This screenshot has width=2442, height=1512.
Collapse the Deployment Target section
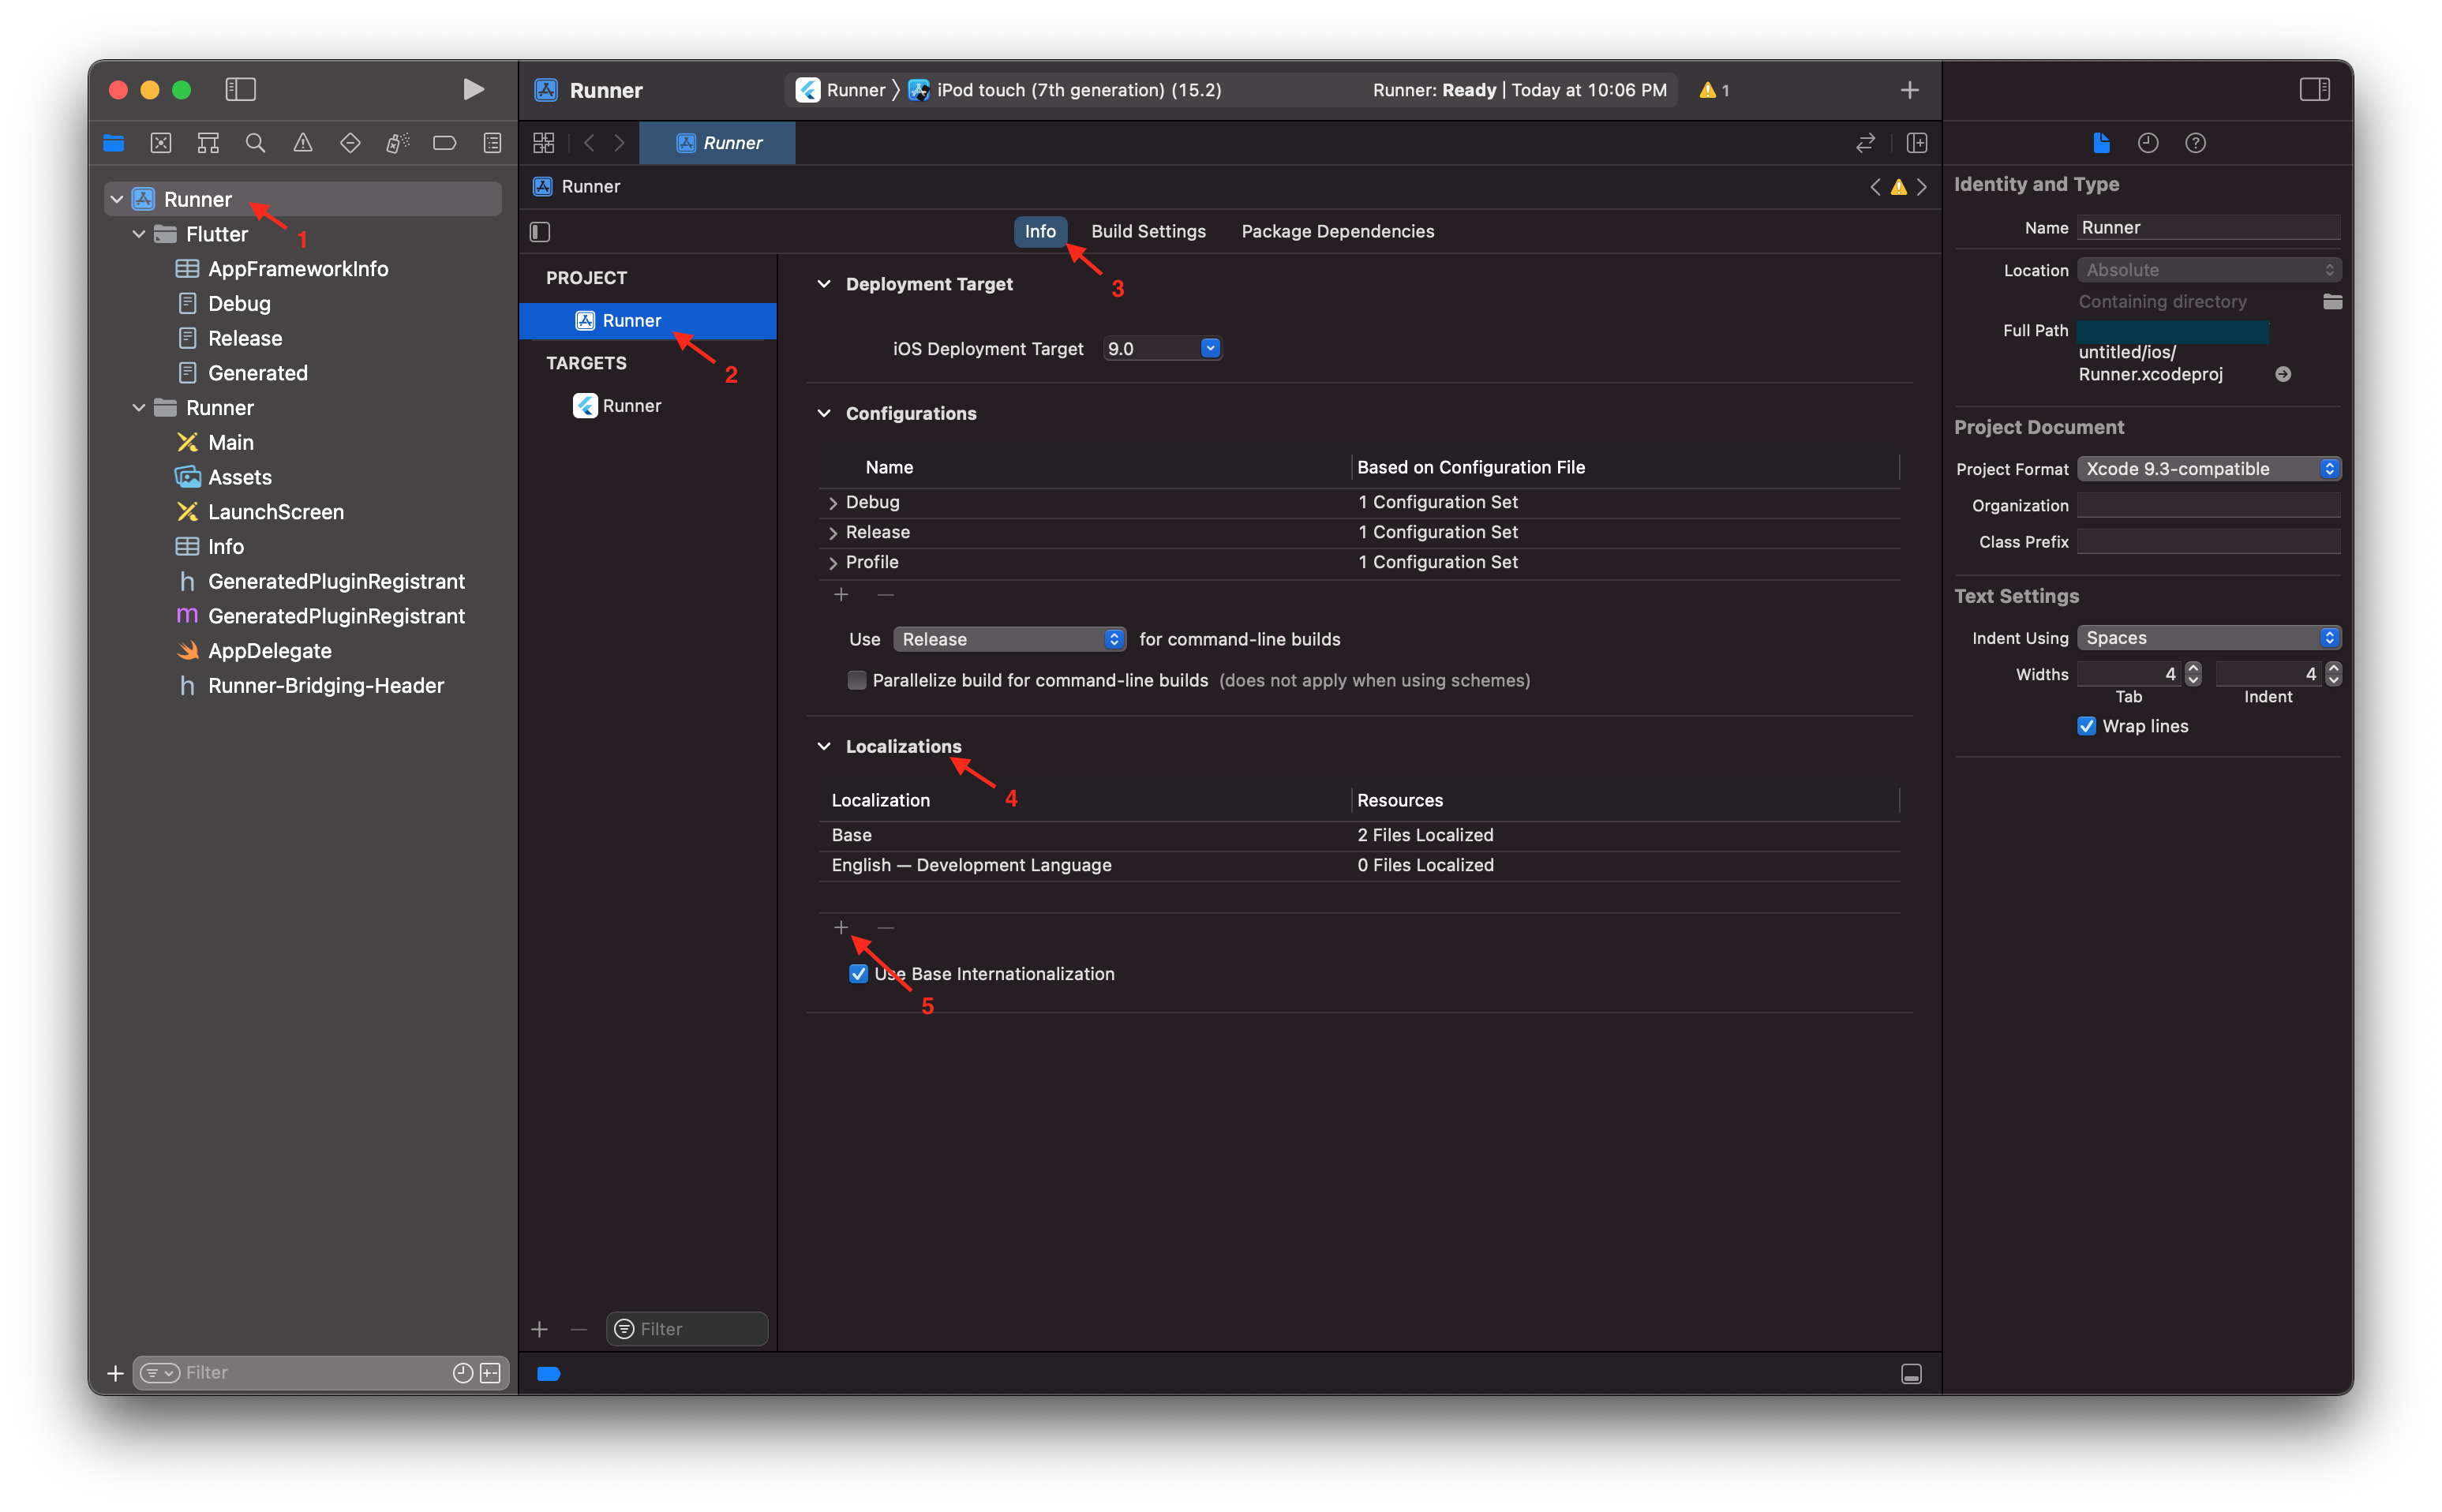tap(824, 284)
